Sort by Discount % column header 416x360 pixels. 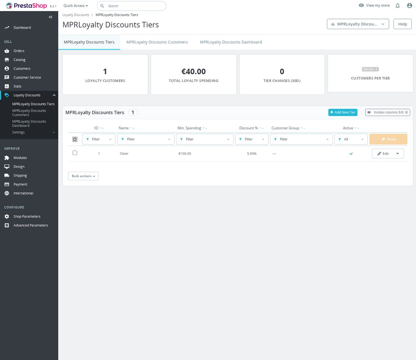252,128
